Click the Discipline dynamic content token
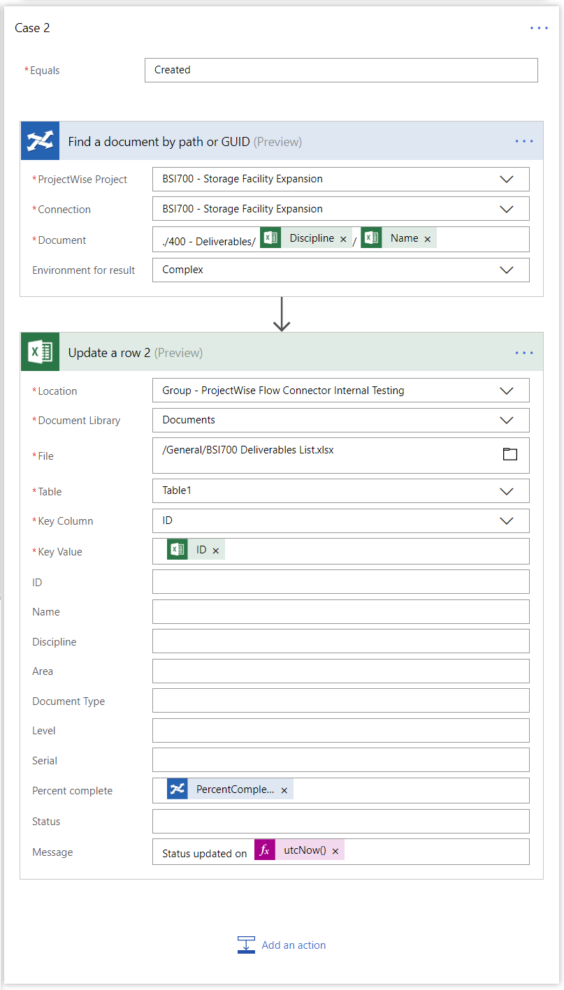 [x=306, y=238]
